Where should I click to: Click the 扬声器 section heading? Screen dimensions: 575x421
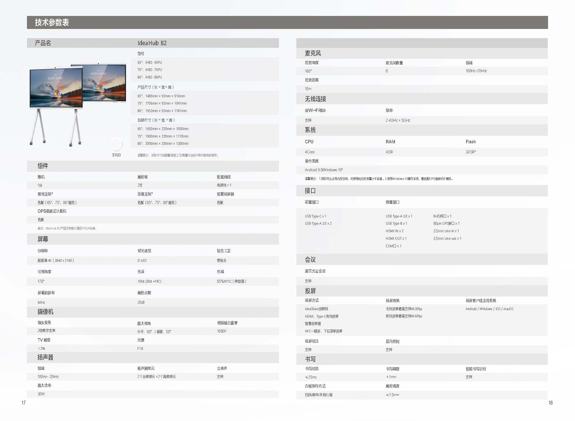tap(45, 358)
